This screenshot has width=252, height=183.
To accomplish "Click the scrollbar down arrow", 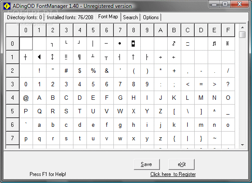I will click(x=242, y=145).
